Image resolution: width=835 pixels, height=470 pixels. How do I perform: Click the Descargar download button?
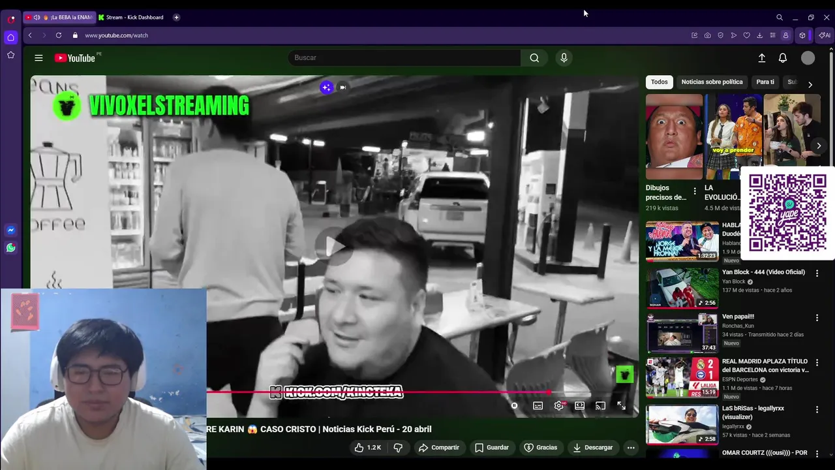click(593, 448)
